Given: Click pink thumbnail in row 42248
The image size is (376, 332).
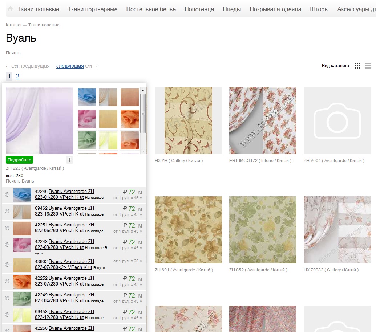Looking at the screenshot, I should 22,245.
